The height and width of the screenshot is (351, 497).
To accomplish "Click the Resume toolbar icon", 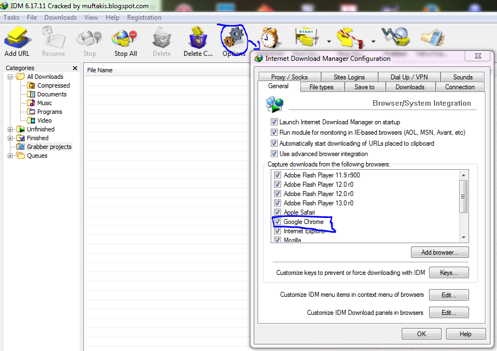I will (x=54, y=38).
